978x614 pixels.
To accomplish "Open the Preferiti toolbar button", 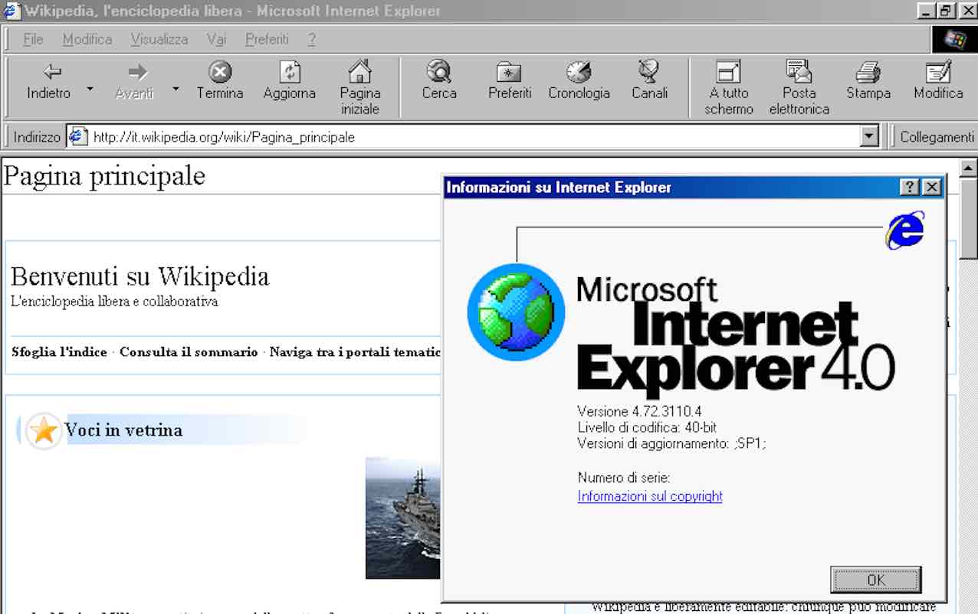I will (x=510, y=82).
